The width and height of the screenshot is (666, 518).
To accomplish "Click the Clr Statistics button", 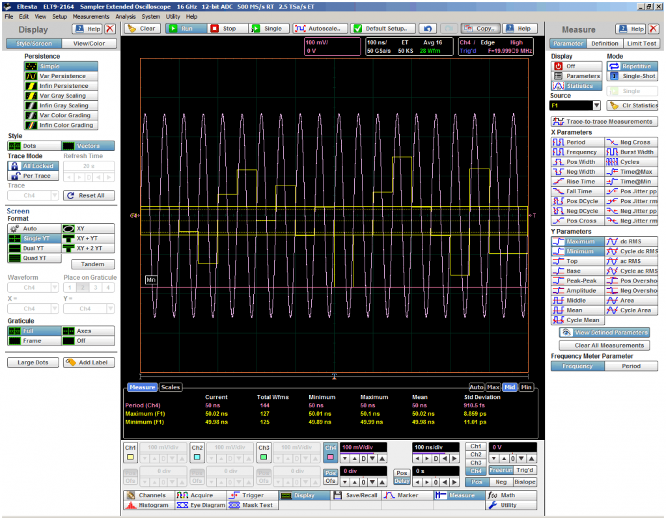I will click(632, 105).
